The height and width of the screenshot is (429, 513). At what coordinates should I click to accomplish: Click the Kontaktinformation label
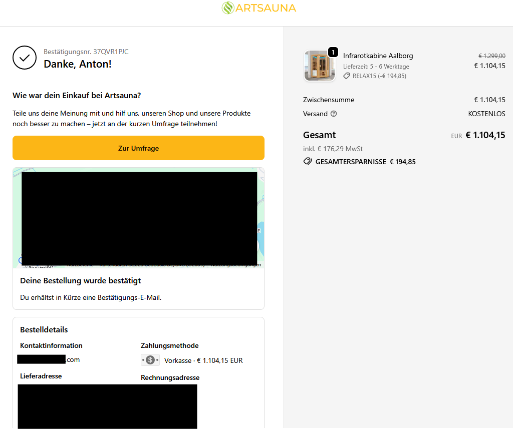click(52, 345)
